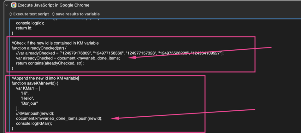301x133 pixels.
Task: Place cursor on the "var KMarr = [" line
Action: point(28,88)
